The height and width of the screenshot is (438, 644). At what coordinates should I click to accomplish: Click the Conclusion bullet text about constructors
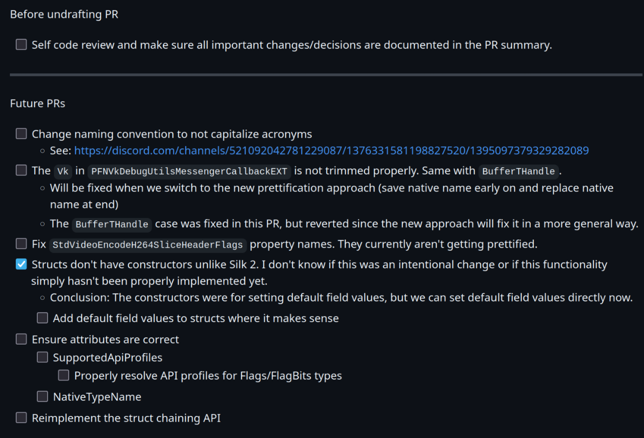point(341,298)
